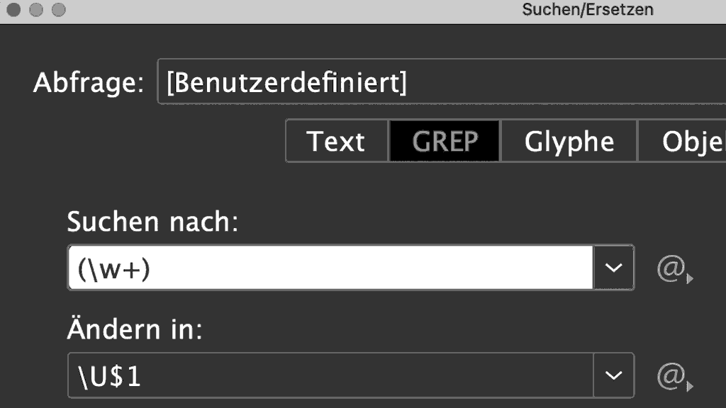Switch to the Text tab
The width and height of the screenshot is (726, 408).
coord(337,141)
